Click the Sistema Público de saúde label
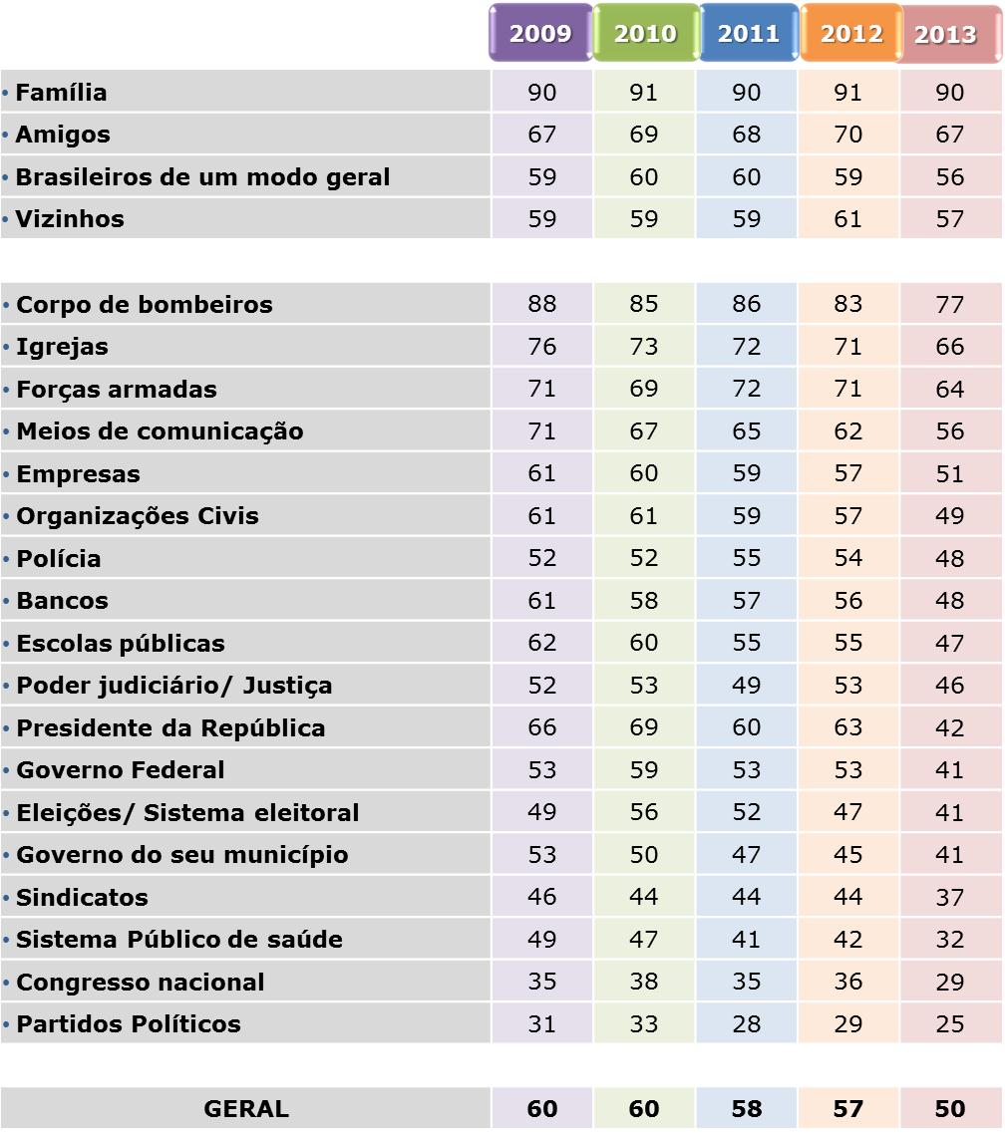1005x1137 pixels. 179,940
